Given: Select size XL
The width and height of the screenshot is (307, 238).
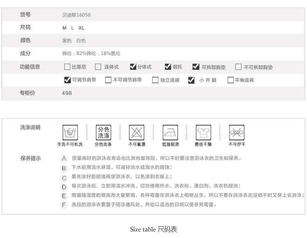Looking at the screenshot, I should 81,28.
